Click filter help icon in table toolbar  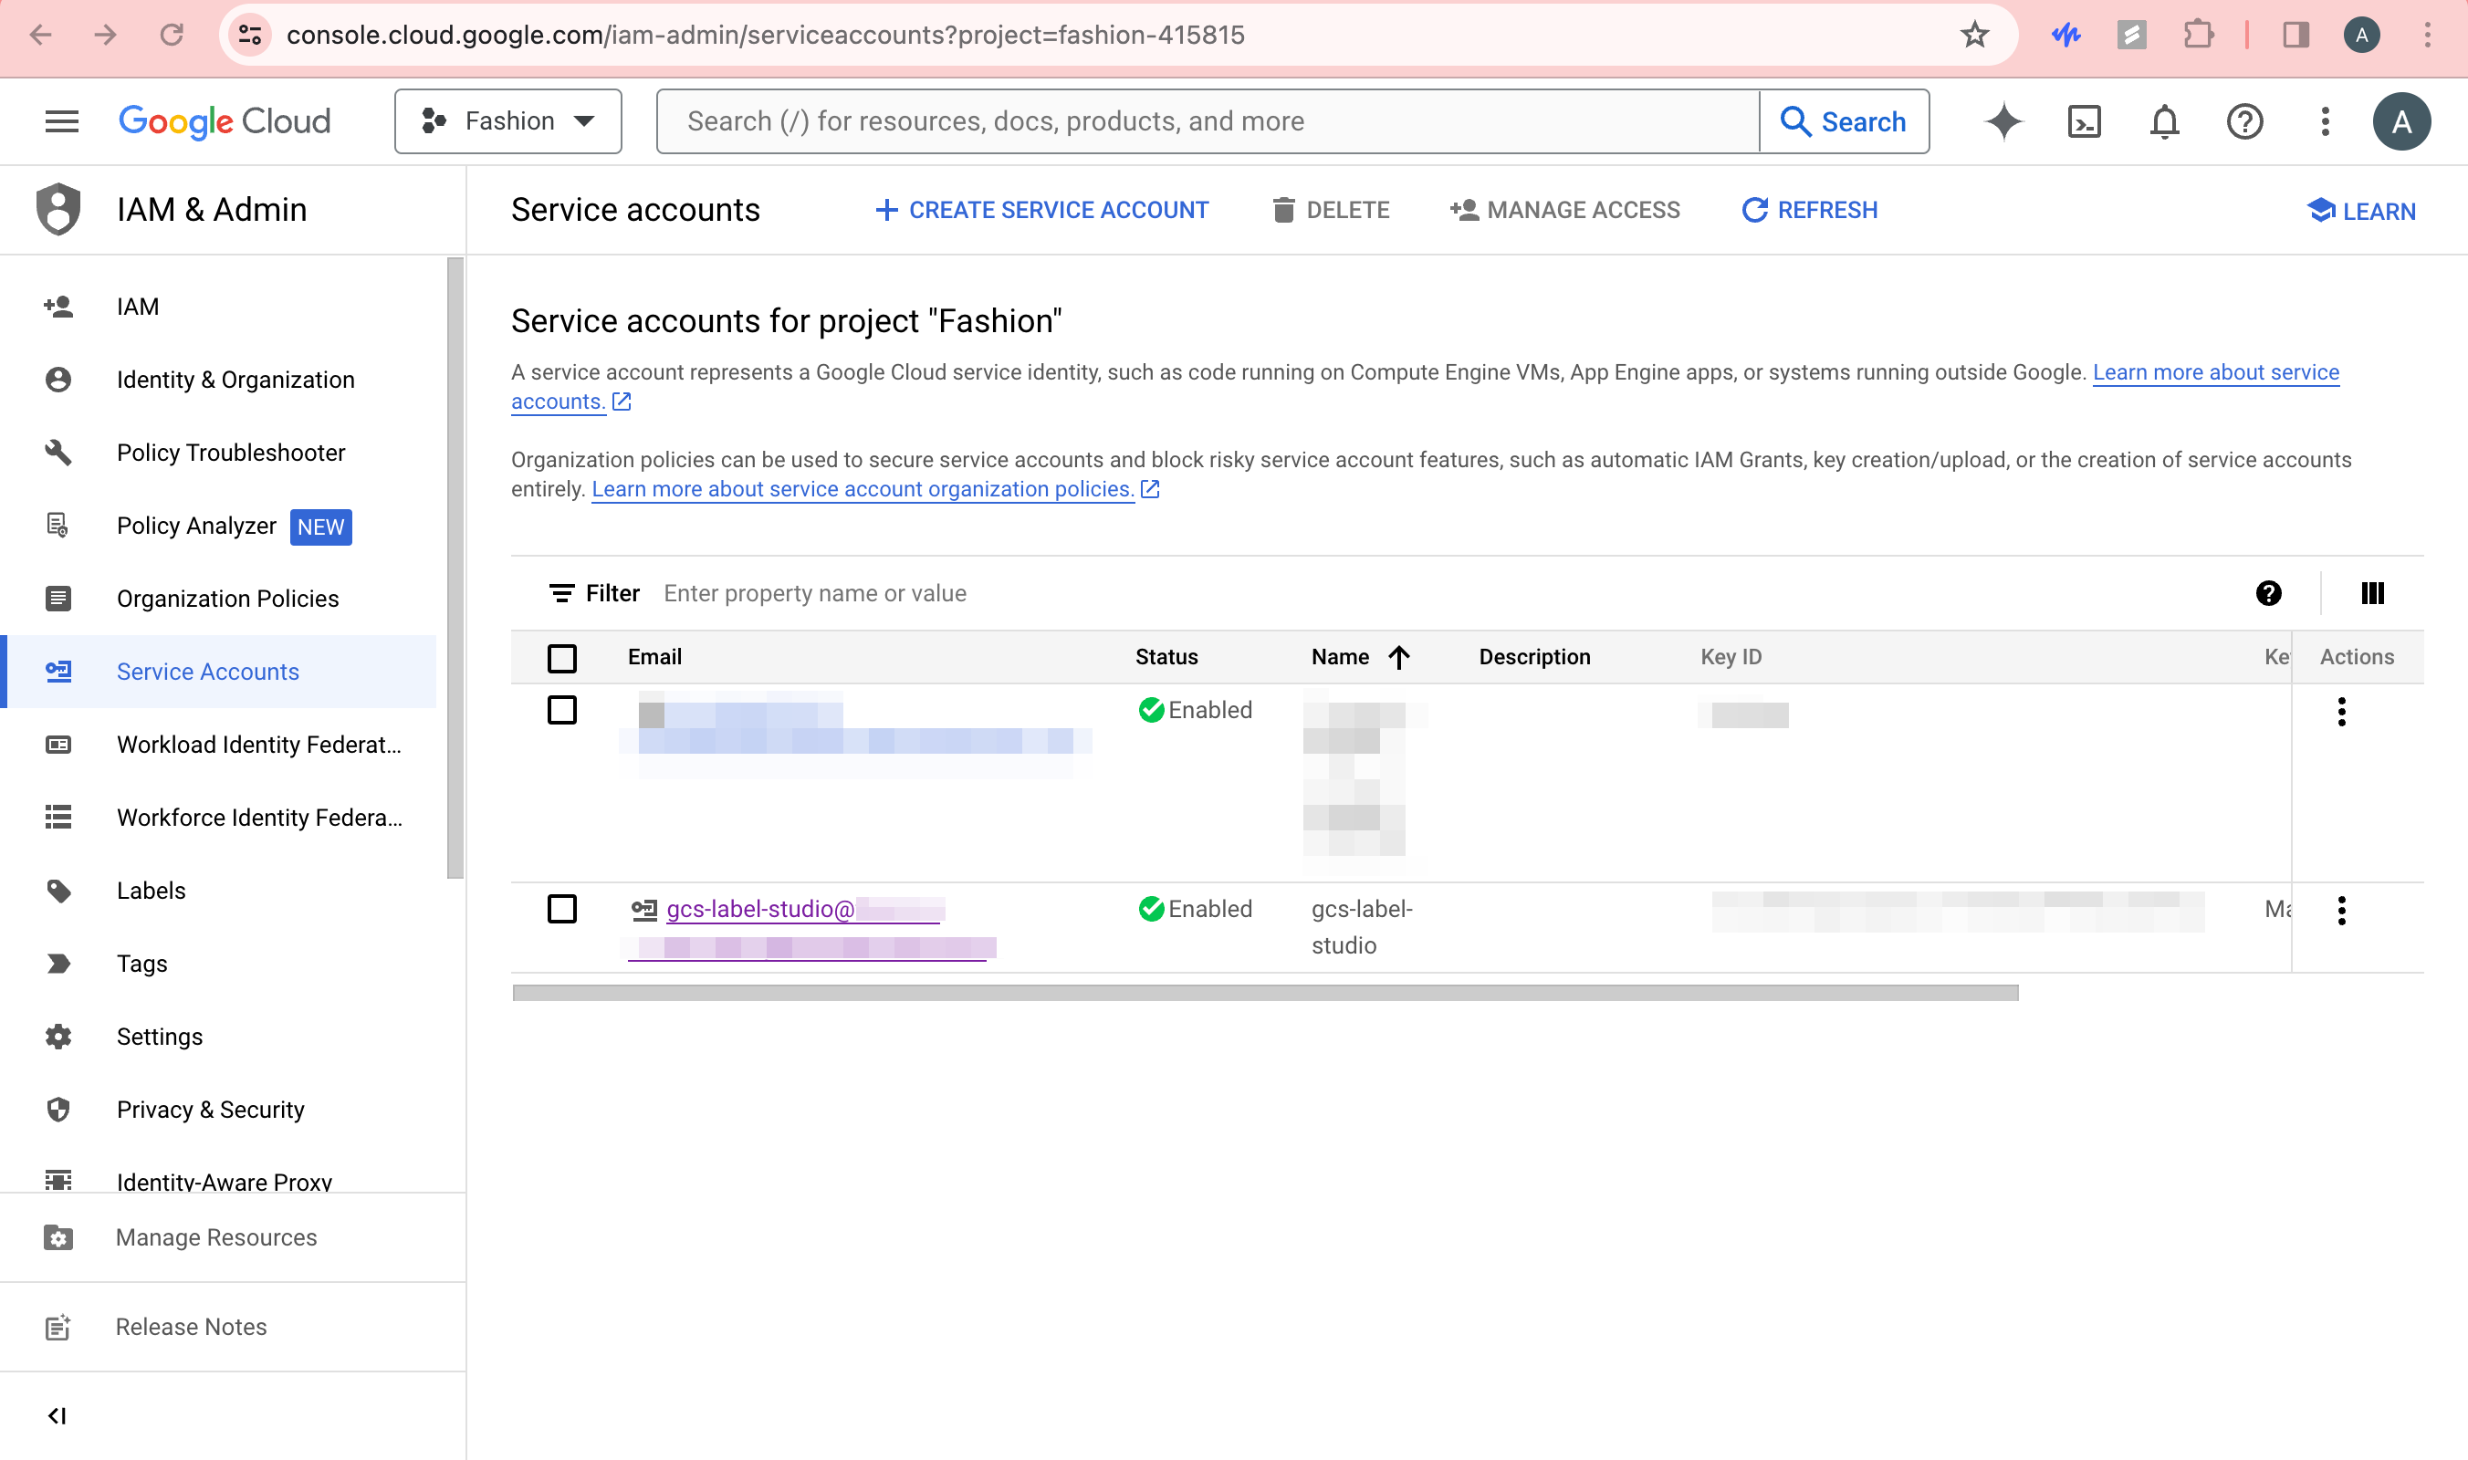[2268, 593]
